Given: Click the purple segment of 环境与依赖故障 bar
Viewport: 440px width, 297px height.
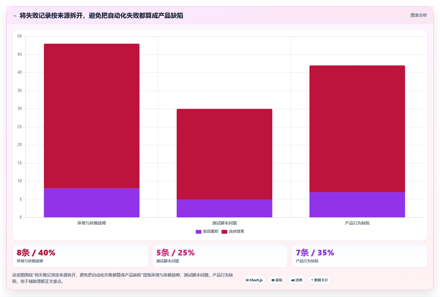Looking at the screenshot, I should click(92, 203).
